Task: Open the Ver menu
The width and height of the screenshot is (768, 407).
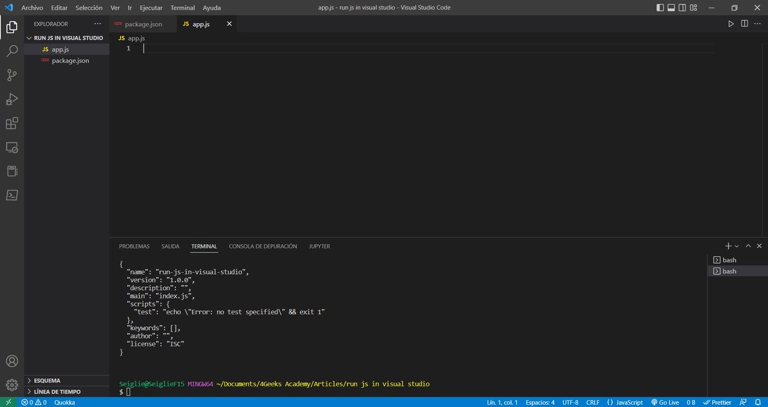Action: click(115, 8)
